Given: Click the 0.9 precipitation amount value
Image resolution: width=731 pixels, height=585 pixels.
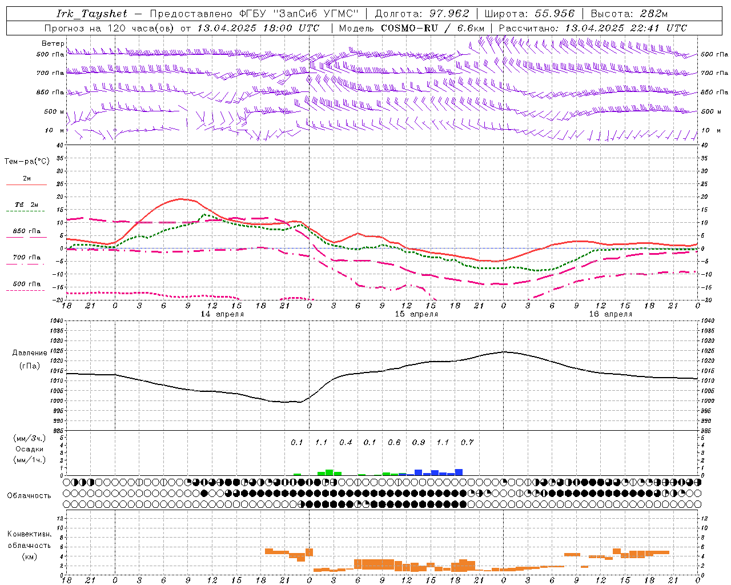Looking at the screenshot, I should [419, 443].
